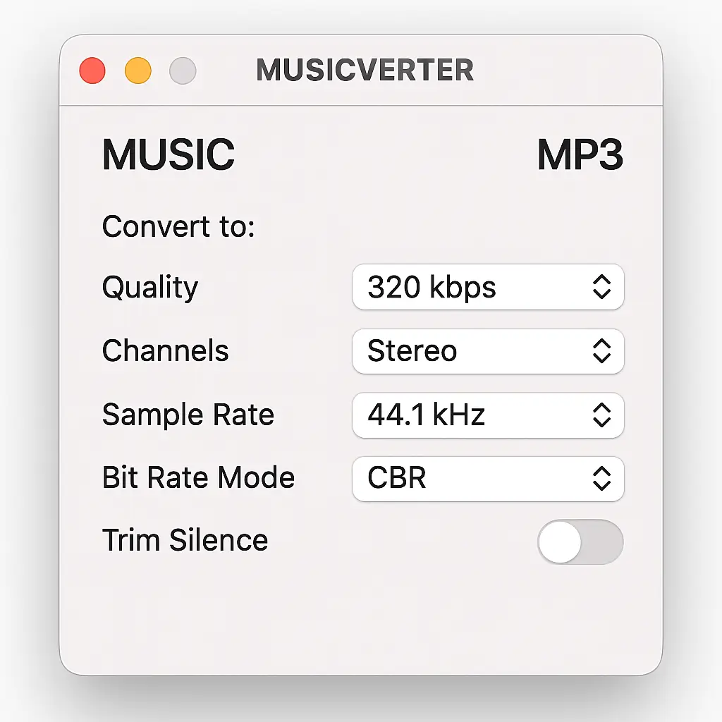The width and height of the screenshot is (722, 722).
Task: Click the Channels label
Action: coord(165,350)
